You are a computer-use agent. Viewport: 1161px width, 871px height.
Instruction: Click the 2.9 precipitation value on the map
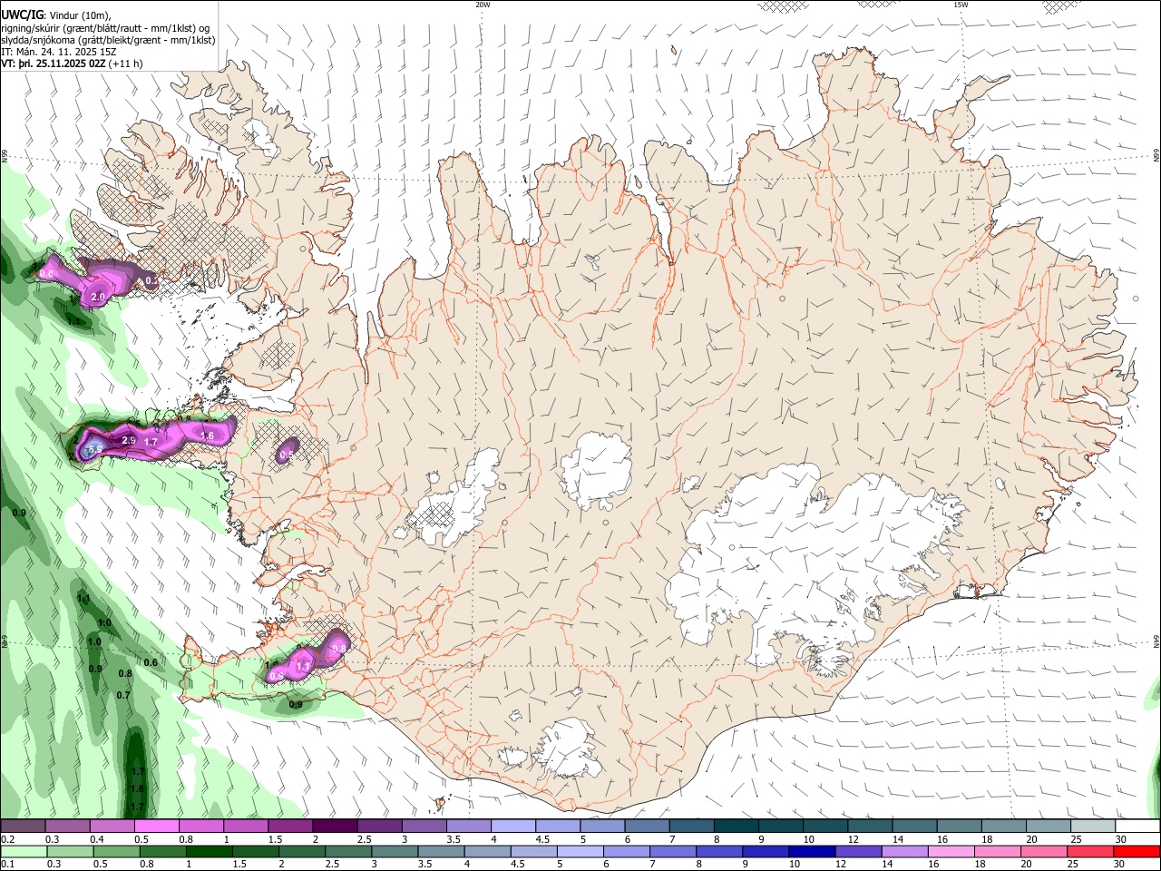(129, 440)
